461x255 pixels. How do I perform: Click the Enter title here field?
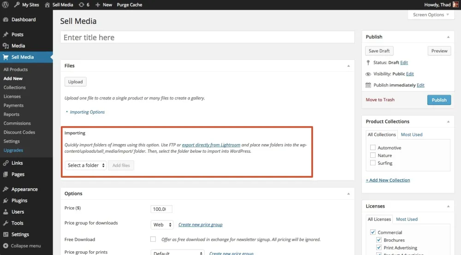(x=207, y=37)
